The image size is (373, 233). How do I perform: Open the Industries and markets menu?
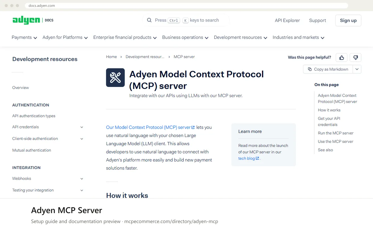click(x=298, y=37)
